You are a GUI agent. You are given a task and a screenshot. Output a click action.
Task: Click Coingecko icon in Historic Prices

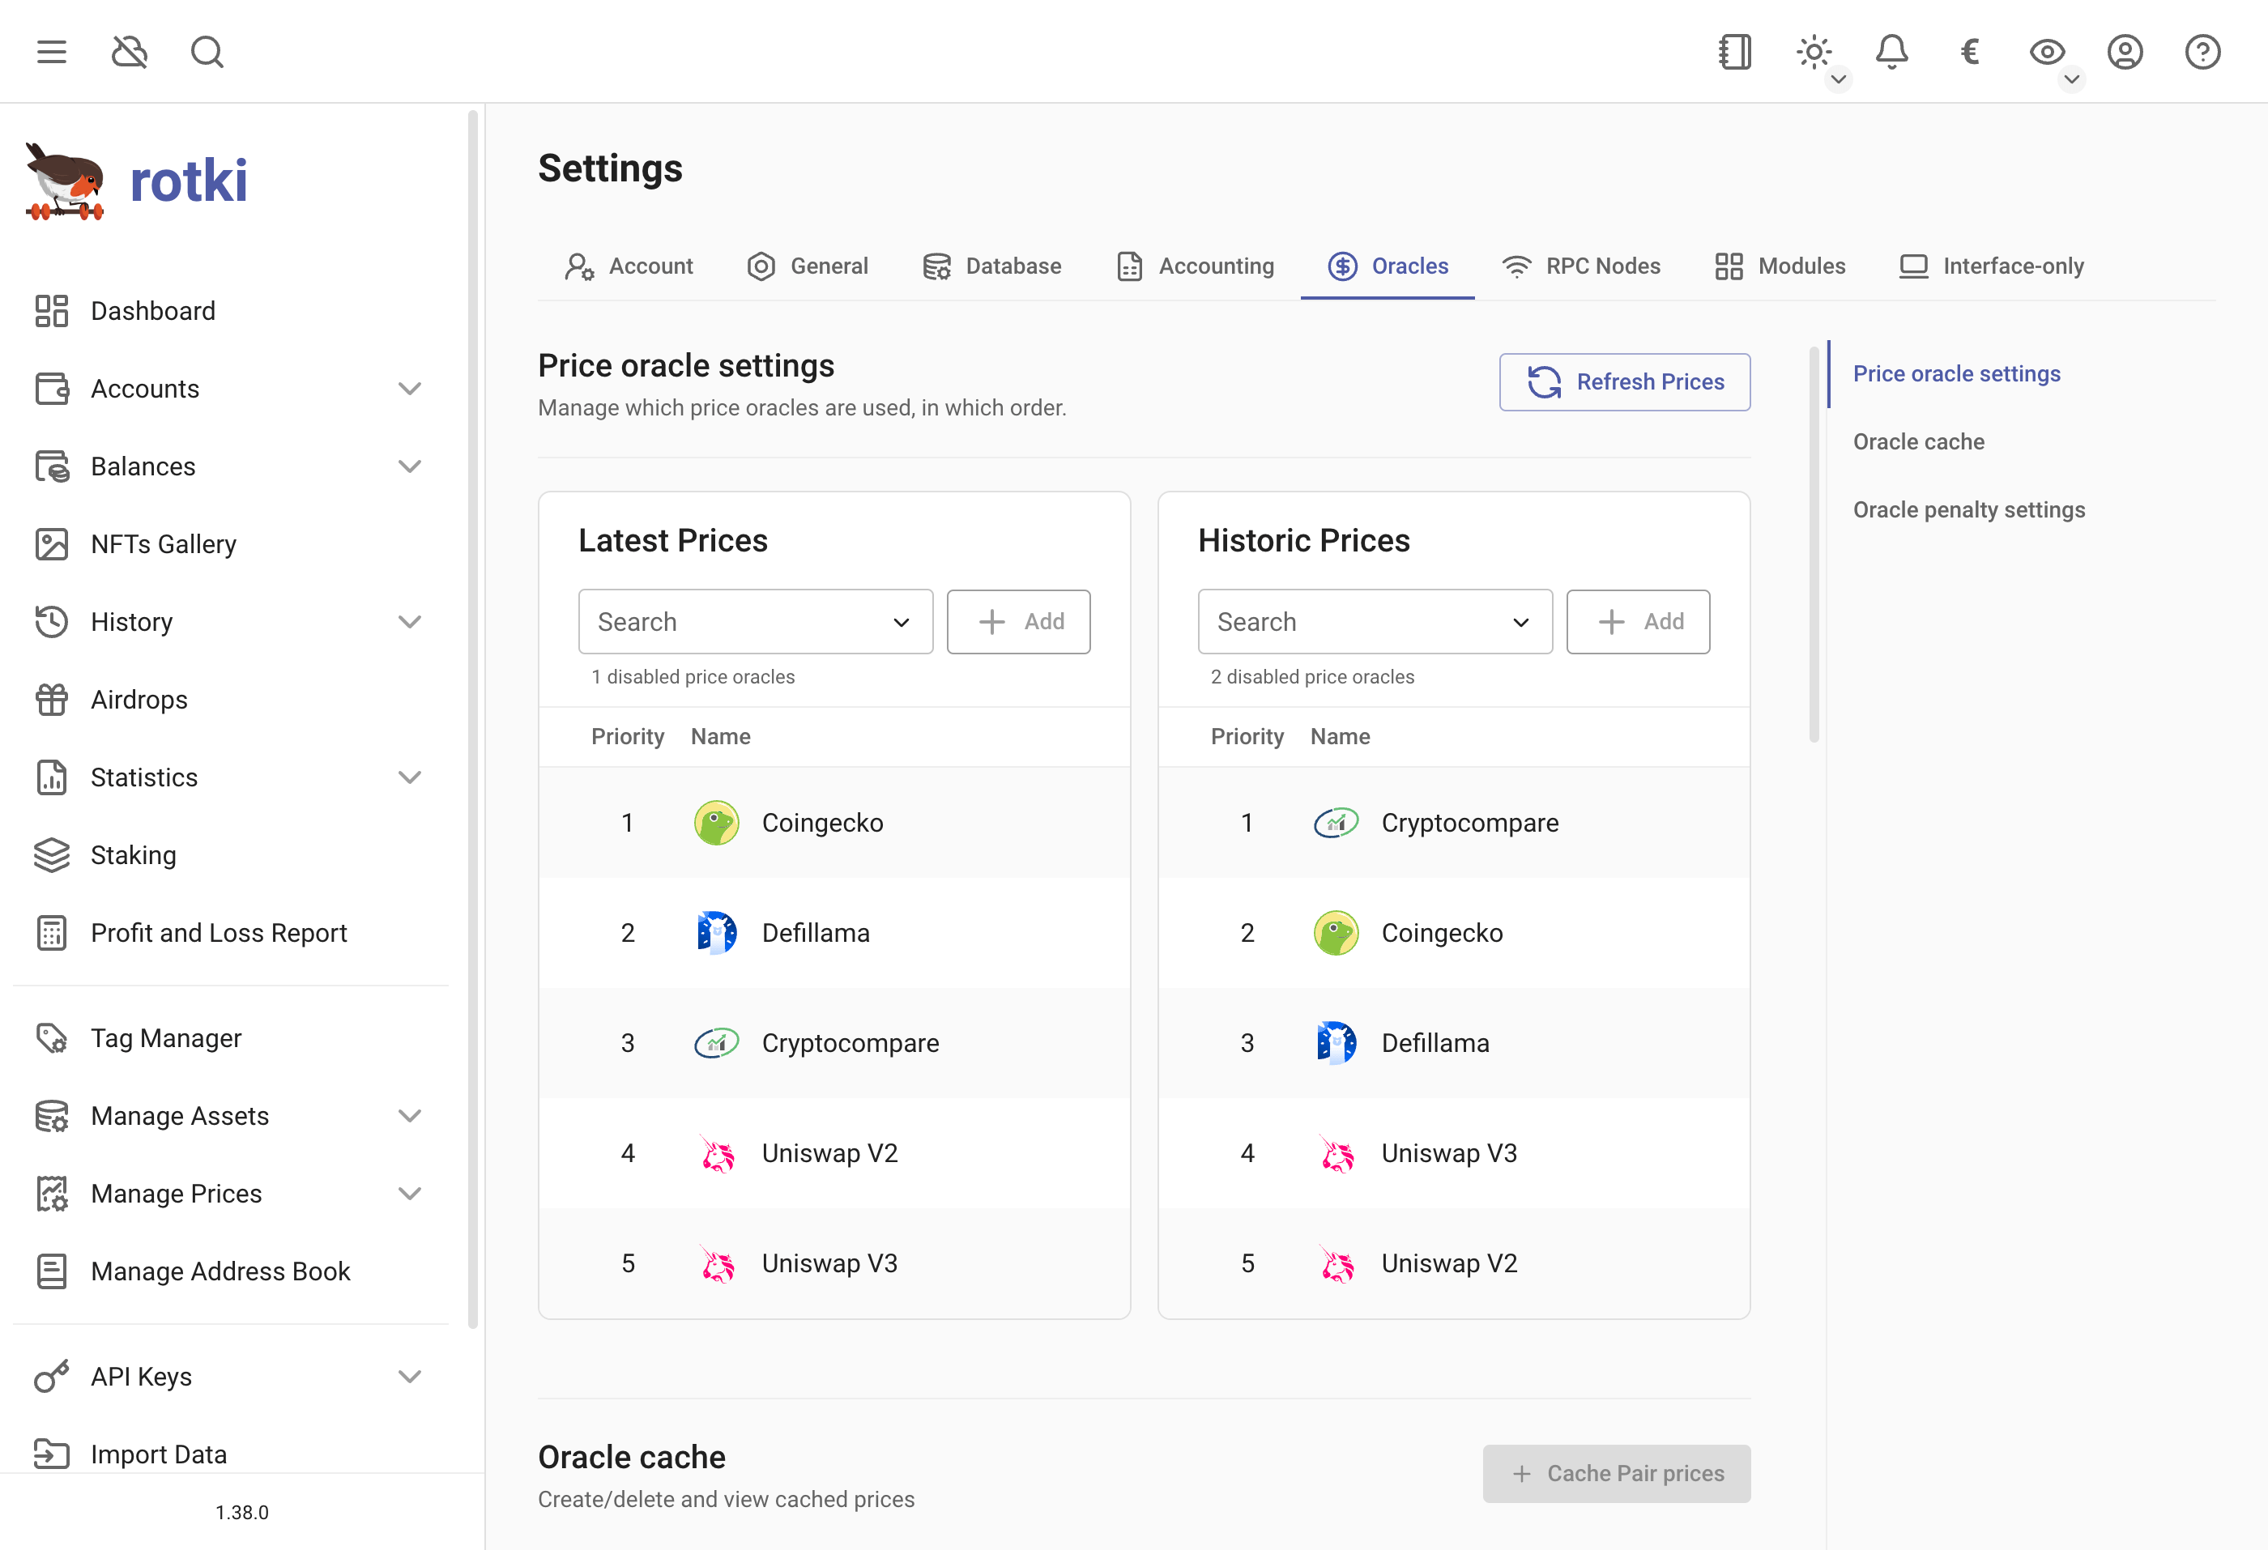[1336, 933]
